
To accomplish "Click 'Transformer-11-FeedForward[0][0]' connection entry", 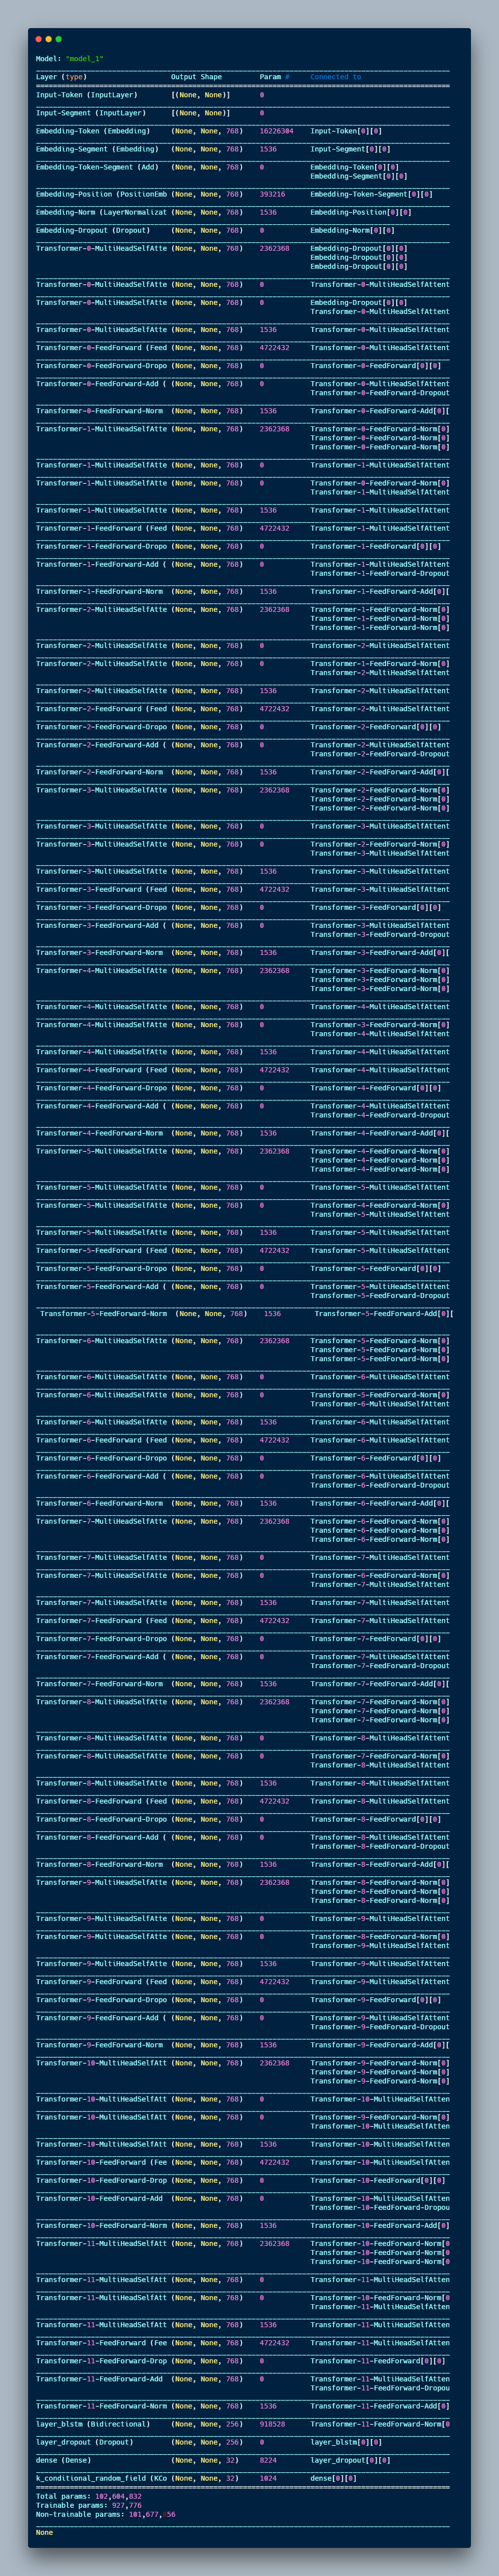I will pyautogui.click(x=378, y=2361).
